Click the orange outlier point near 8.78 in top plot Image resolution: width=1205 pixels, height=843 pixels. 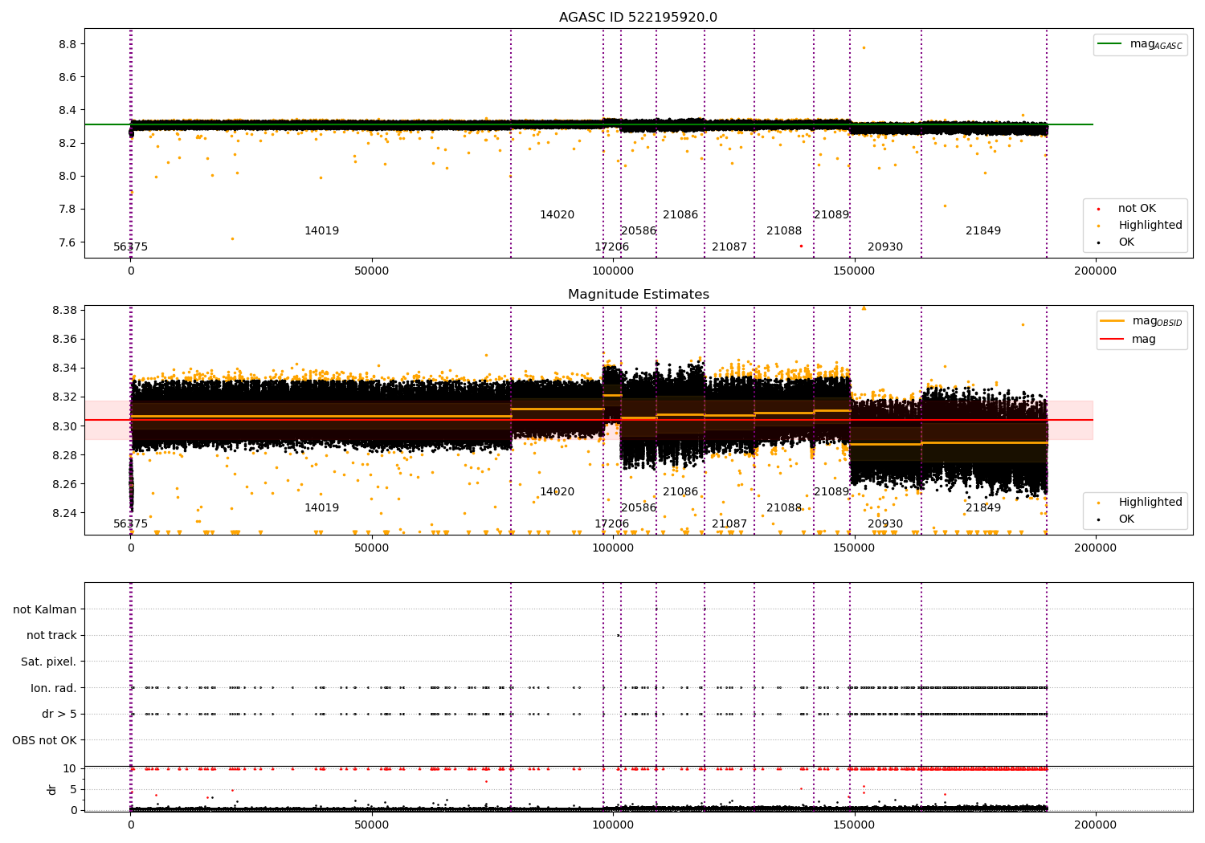tap(864, 47)
